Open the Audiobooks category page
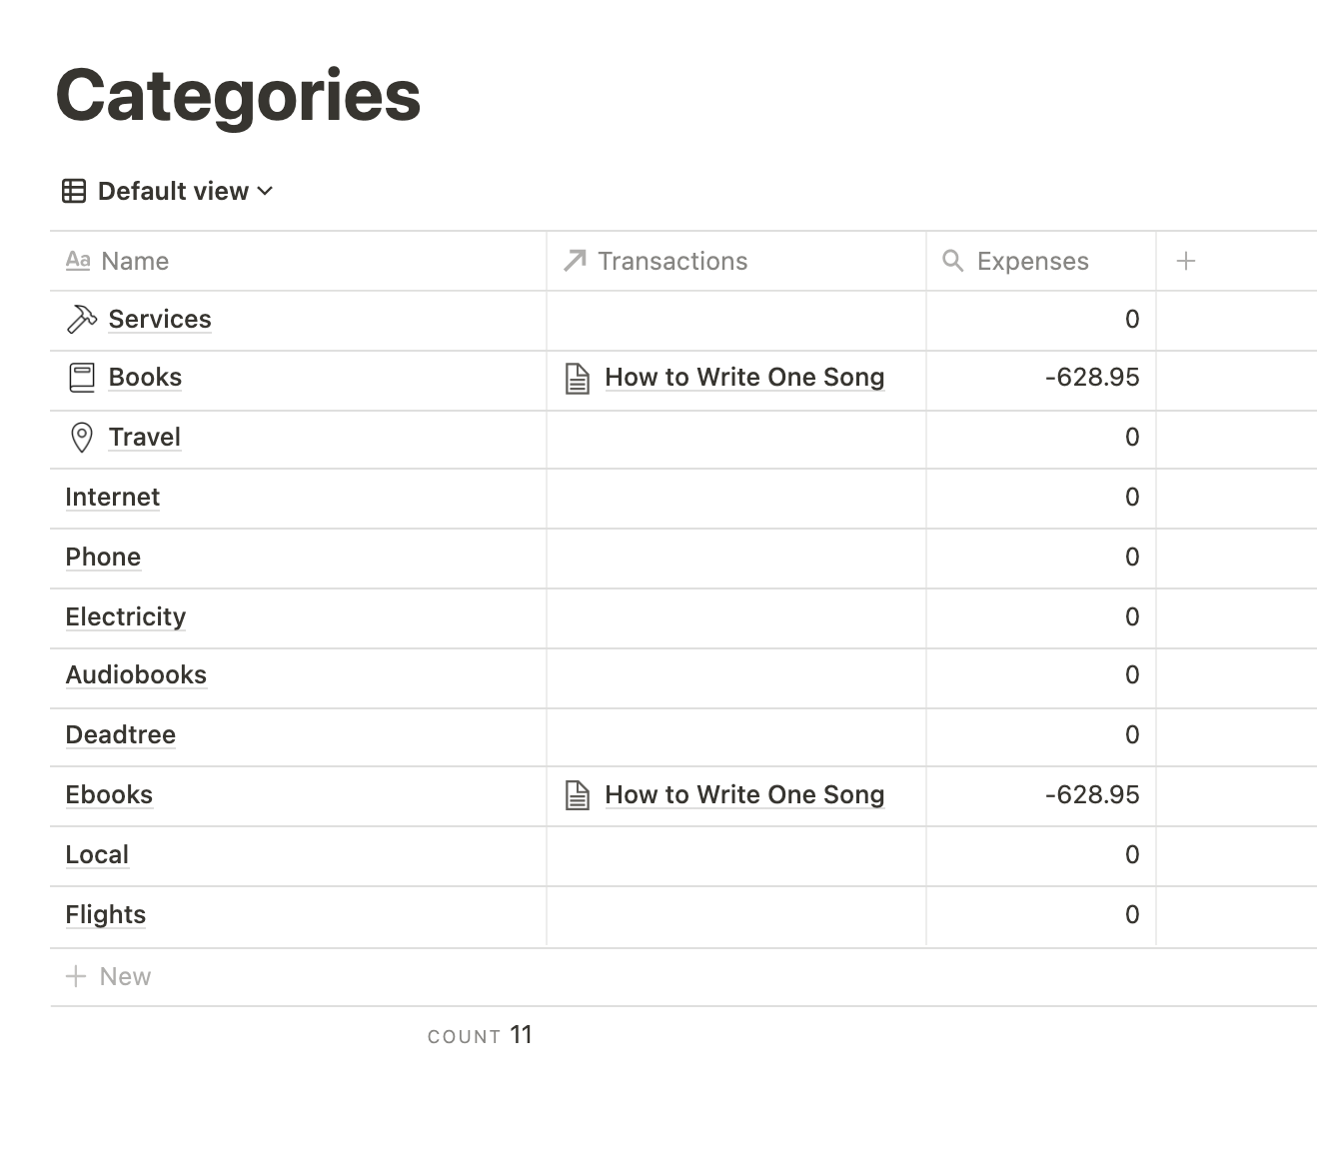 click(x=136, y=674)
